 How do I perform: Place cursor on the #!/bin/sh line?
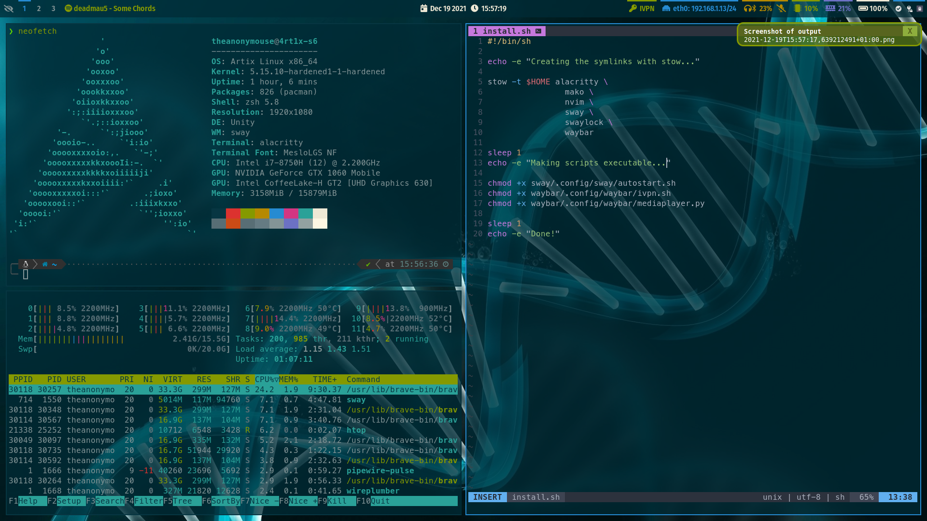[x=509, y=41]
